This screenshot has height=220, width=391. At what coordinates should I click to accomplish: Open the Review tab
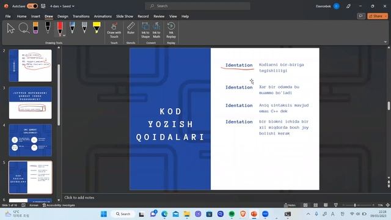pos(159,16)
